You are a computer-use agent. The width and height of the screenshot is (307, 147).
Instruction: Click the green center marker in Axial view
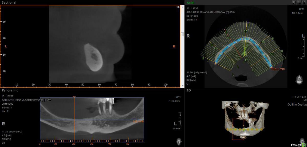pos(245,53)
